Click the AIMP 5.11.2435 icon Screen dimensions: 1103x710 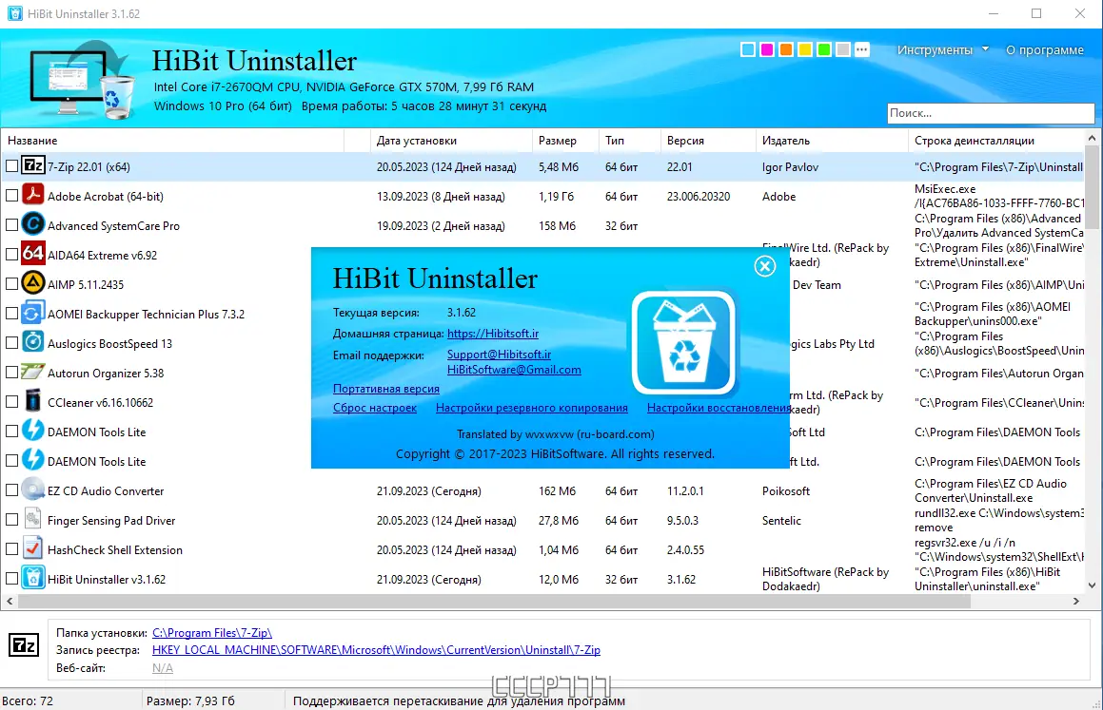pyautogui.click(x=33, y=283)
